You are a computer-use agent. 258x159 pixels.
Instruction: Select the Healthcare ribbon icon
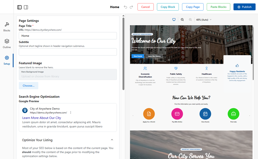206,68
